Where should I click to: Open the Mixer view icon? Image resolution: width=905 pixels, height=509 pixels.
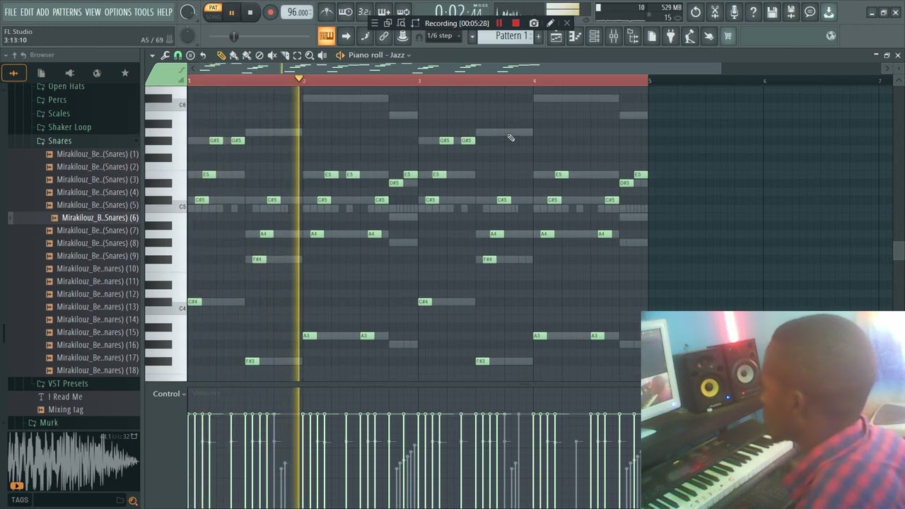coord(614,36)
